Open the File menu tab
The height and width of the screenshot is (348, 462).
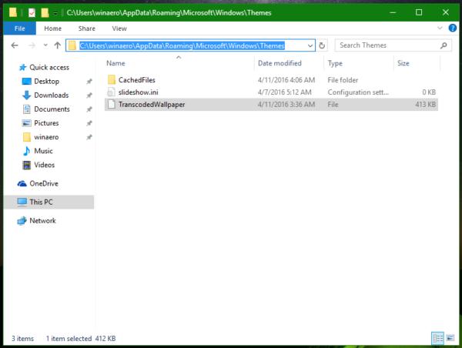pyautogui.click(x=19, y=28)
